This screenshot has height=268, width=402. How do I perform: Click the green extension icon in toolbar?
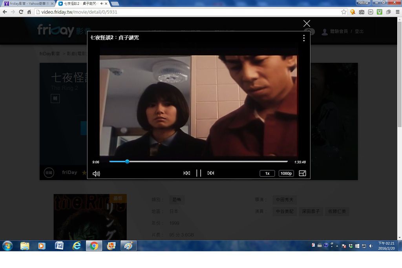(x=380, y=12)
